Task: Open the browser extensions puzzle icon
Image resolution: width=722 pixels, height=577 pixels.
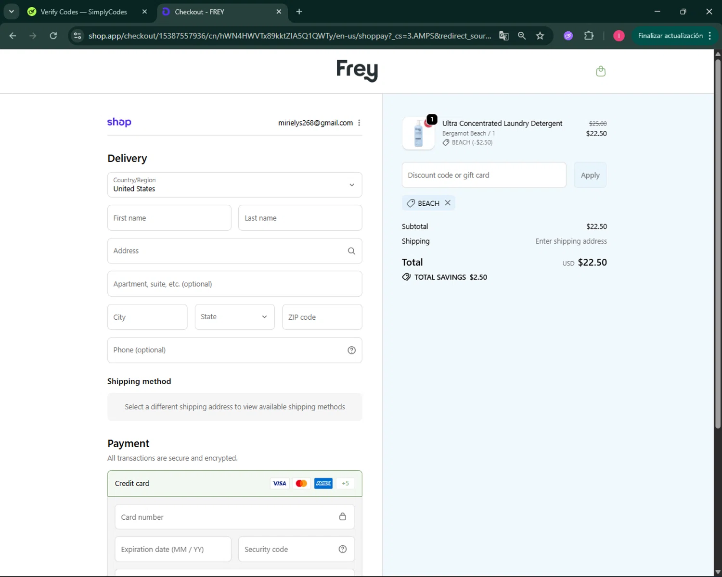Action: click(589, 36)
